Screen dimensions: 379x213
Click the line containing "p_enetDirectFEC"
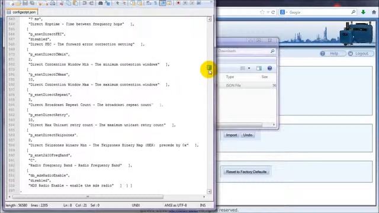pyautogui.click(x=47, y=34)
